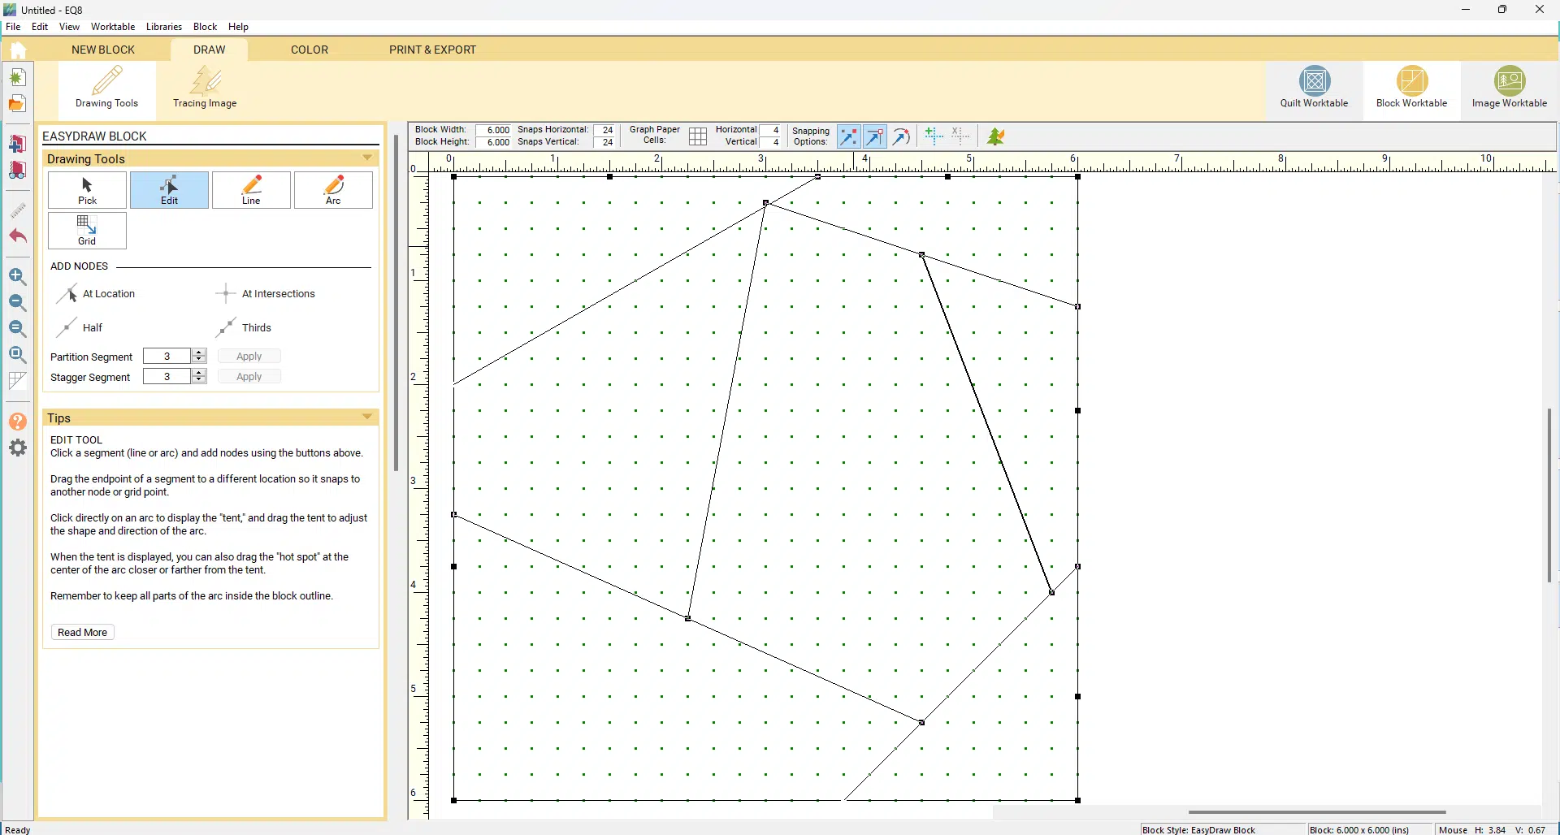Click the Undo arrow icon
Image resolution: width=1560 pixels, height=835 pixels.
(x=17, y=237)
